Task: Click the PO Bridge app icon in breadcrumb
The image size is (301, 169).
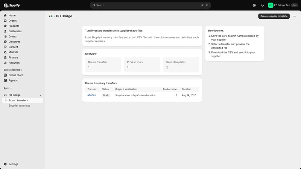Action: tap(51, 16)
